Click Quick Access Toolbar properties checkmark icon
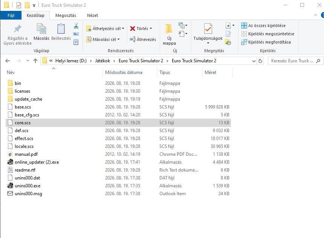This screenshot has width=324, height=238. [18, 5]
